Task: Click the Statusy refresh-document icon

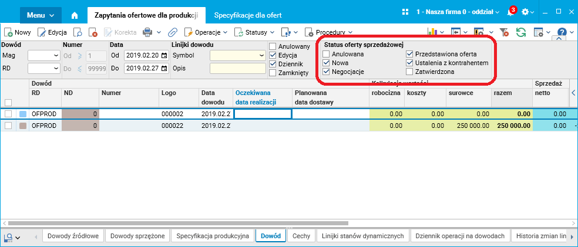Action: tap(239, 32)
